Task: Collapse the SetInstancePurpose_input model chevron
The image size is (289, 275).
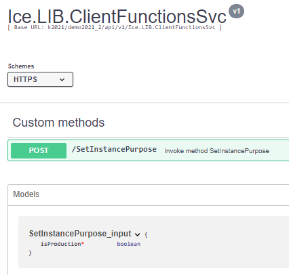Action: coord(137,234)
